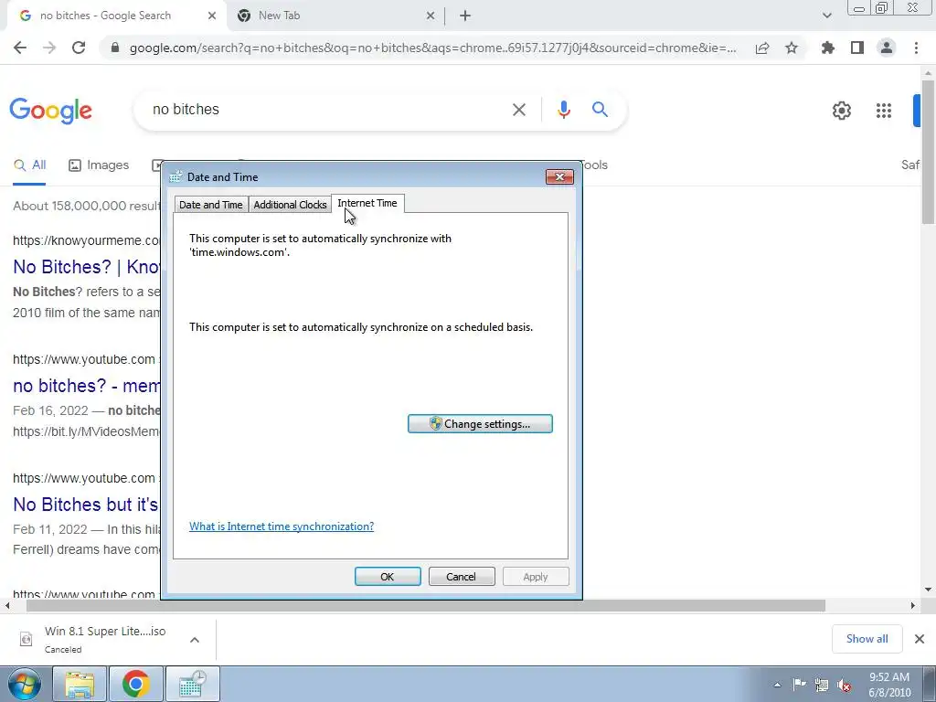Open the Windows Start menu orb
936x702 pixels.
[24, 684]
